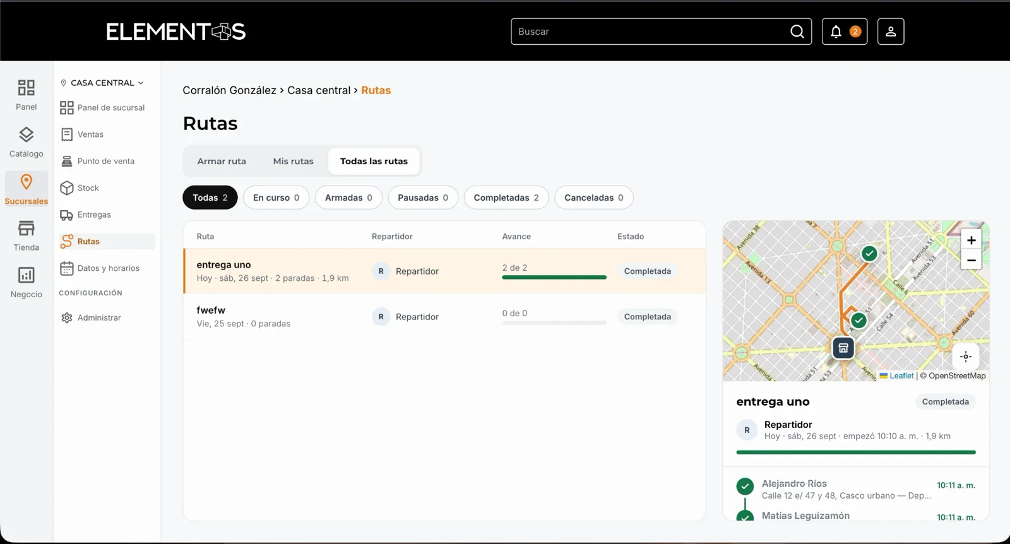Center map with the locate button
Image resolution: width=1010 pixels, height=544 pixels.
[966, 357]
